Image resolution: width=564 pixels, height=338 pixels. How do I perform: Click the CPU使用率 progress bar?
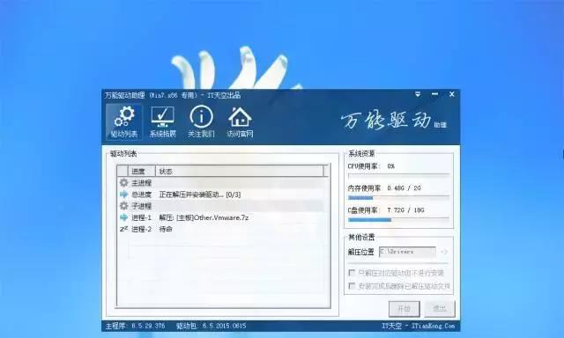398,175
